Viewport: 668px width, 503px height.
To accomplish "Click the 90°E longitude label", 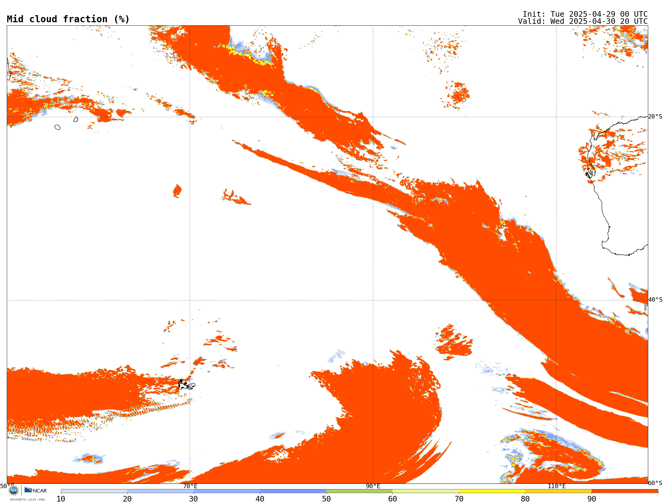I will click(373, 486).
